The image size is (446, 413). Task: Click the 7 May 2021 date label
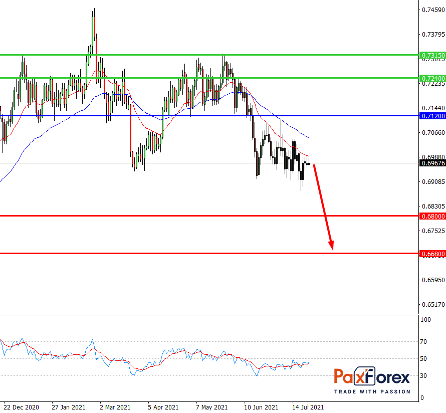(211, 407)
